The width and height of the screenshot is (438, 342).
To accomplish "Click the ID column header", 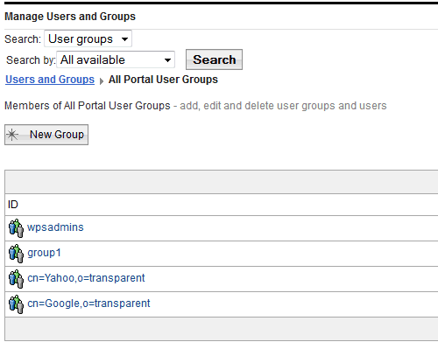I will click(x=13, y=205).
